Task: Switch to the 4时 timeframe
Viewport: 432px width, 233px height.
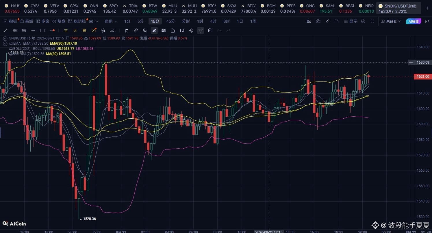Action: click(213, 21)
